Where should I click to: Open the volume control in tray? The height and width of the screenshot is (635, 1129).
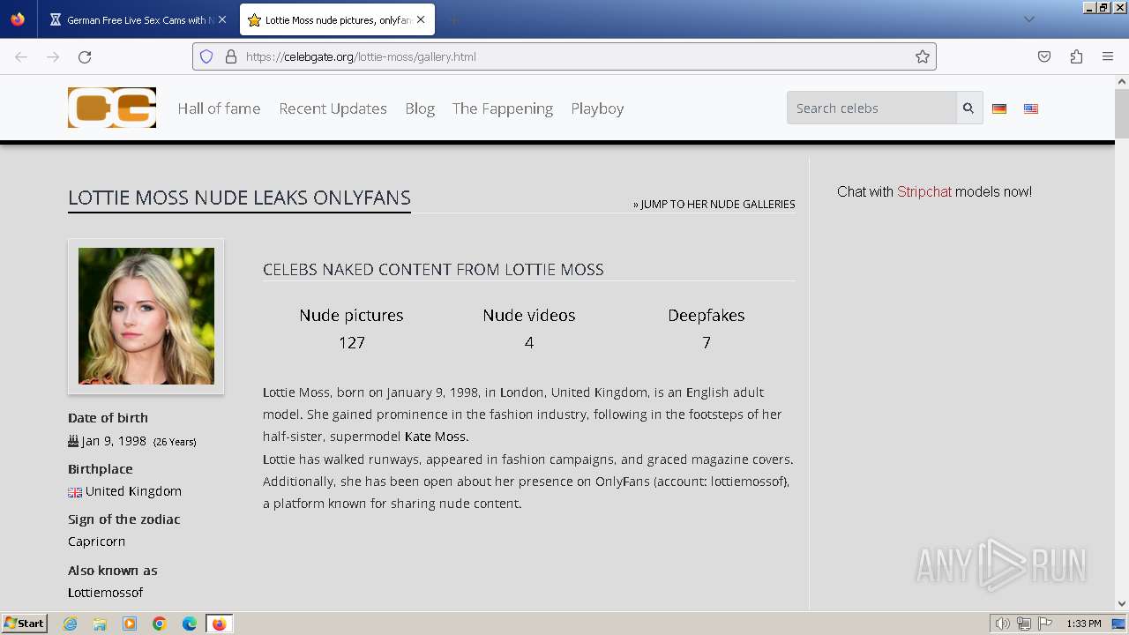point(1003,624)
